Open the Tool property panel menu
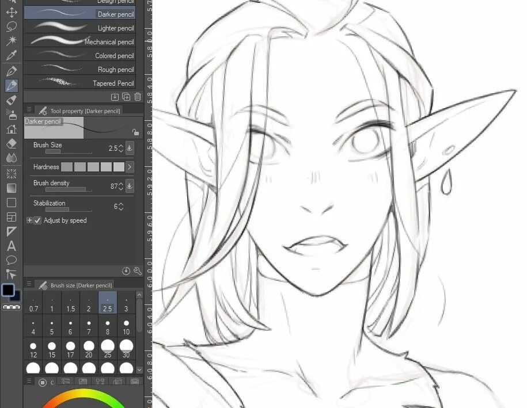This screenshot has height=408, width=527. 29,109
